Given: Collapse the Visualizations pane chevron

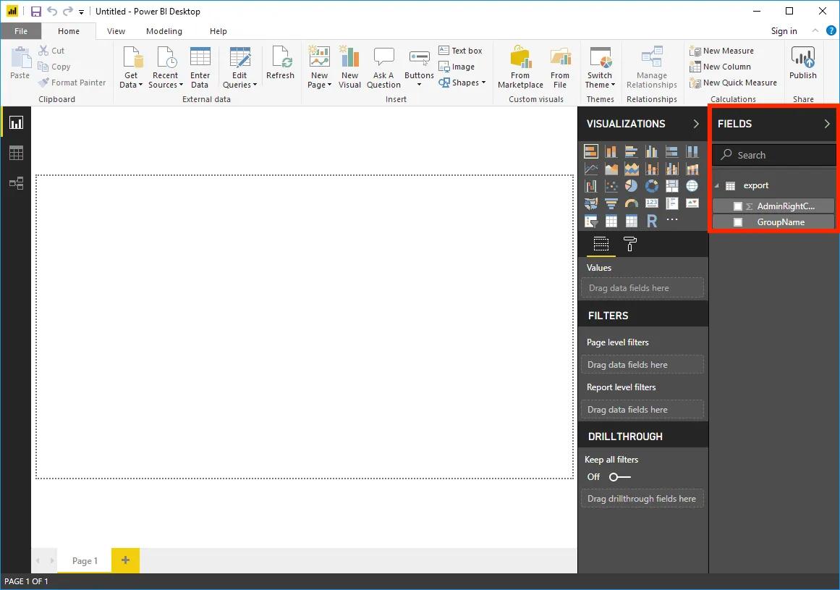Looking at the screenshot, I should (696, 124).
